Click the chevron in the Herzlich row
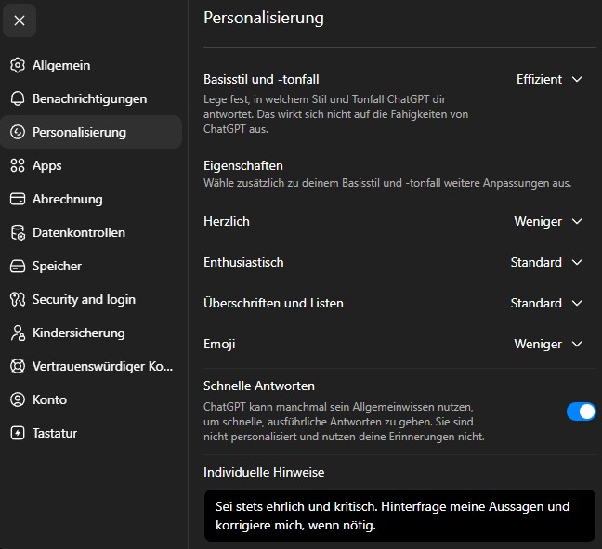 (x=577, y=221)
